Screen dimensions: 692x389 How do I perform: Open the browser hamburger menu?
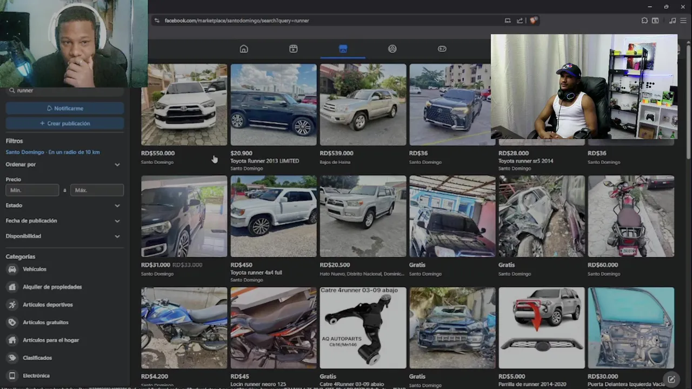pos(684,21)
